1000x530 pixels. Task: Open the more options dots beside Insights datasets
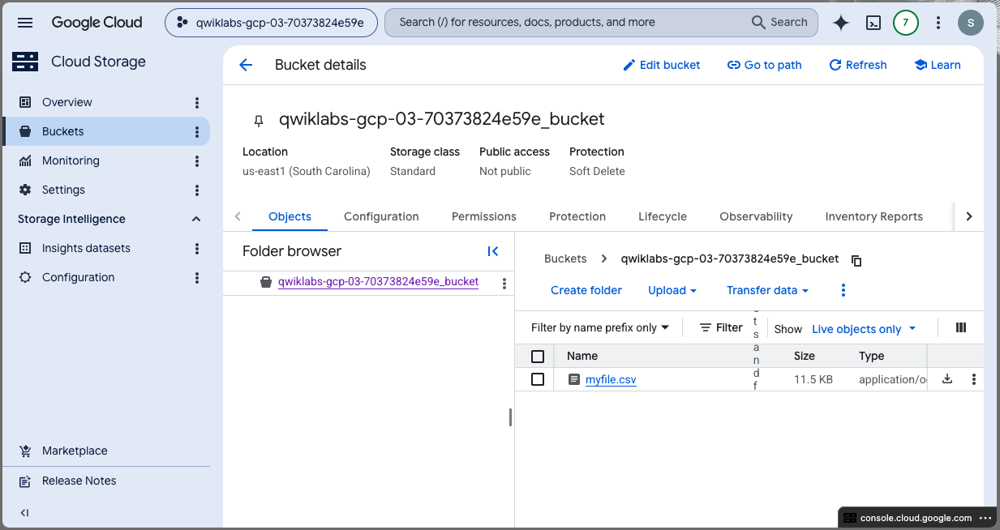(197, 248)
